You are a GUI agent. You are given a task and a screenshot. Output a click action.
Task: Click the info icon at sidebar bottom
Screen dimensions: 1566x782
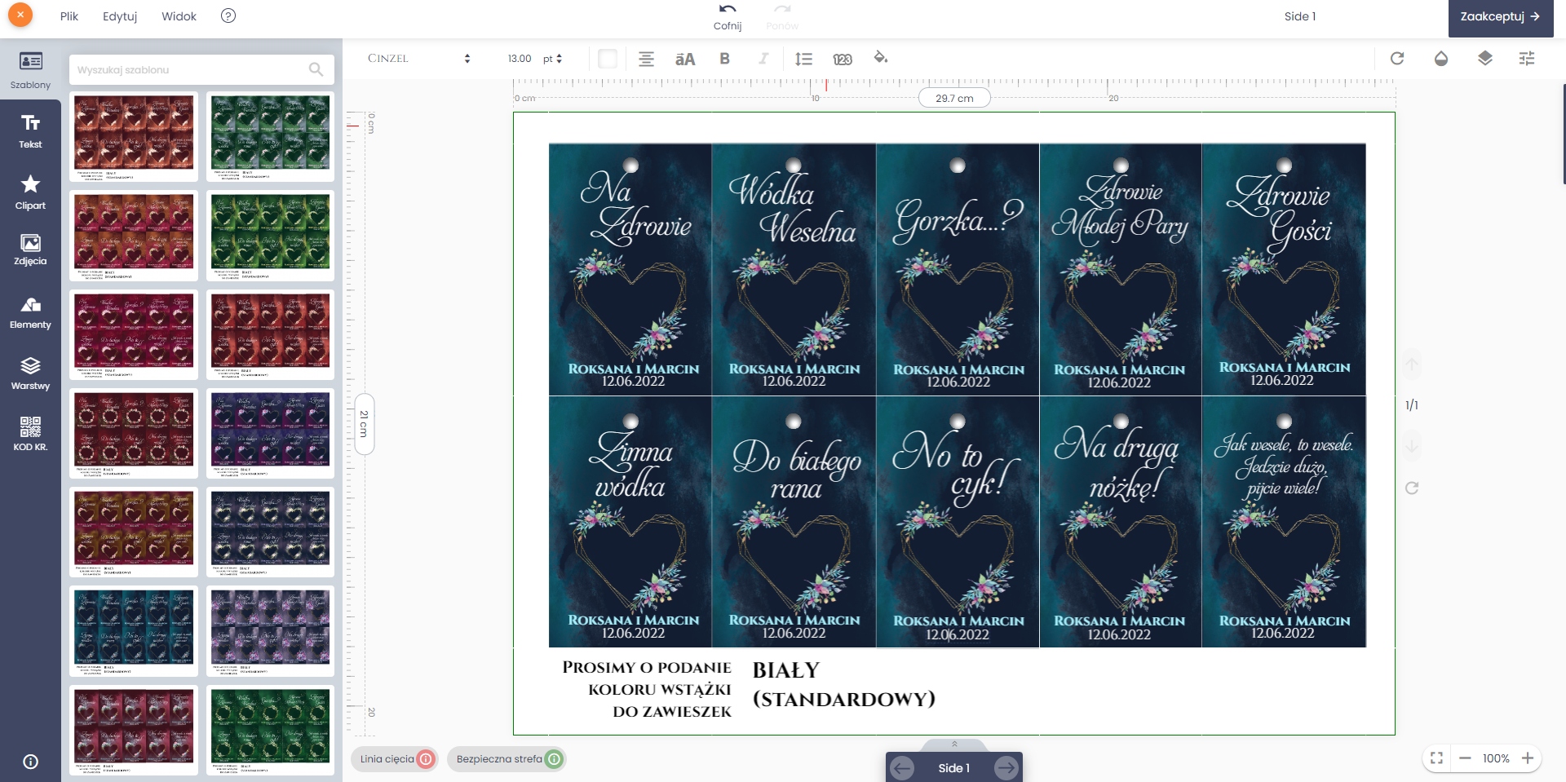[30, 762]
